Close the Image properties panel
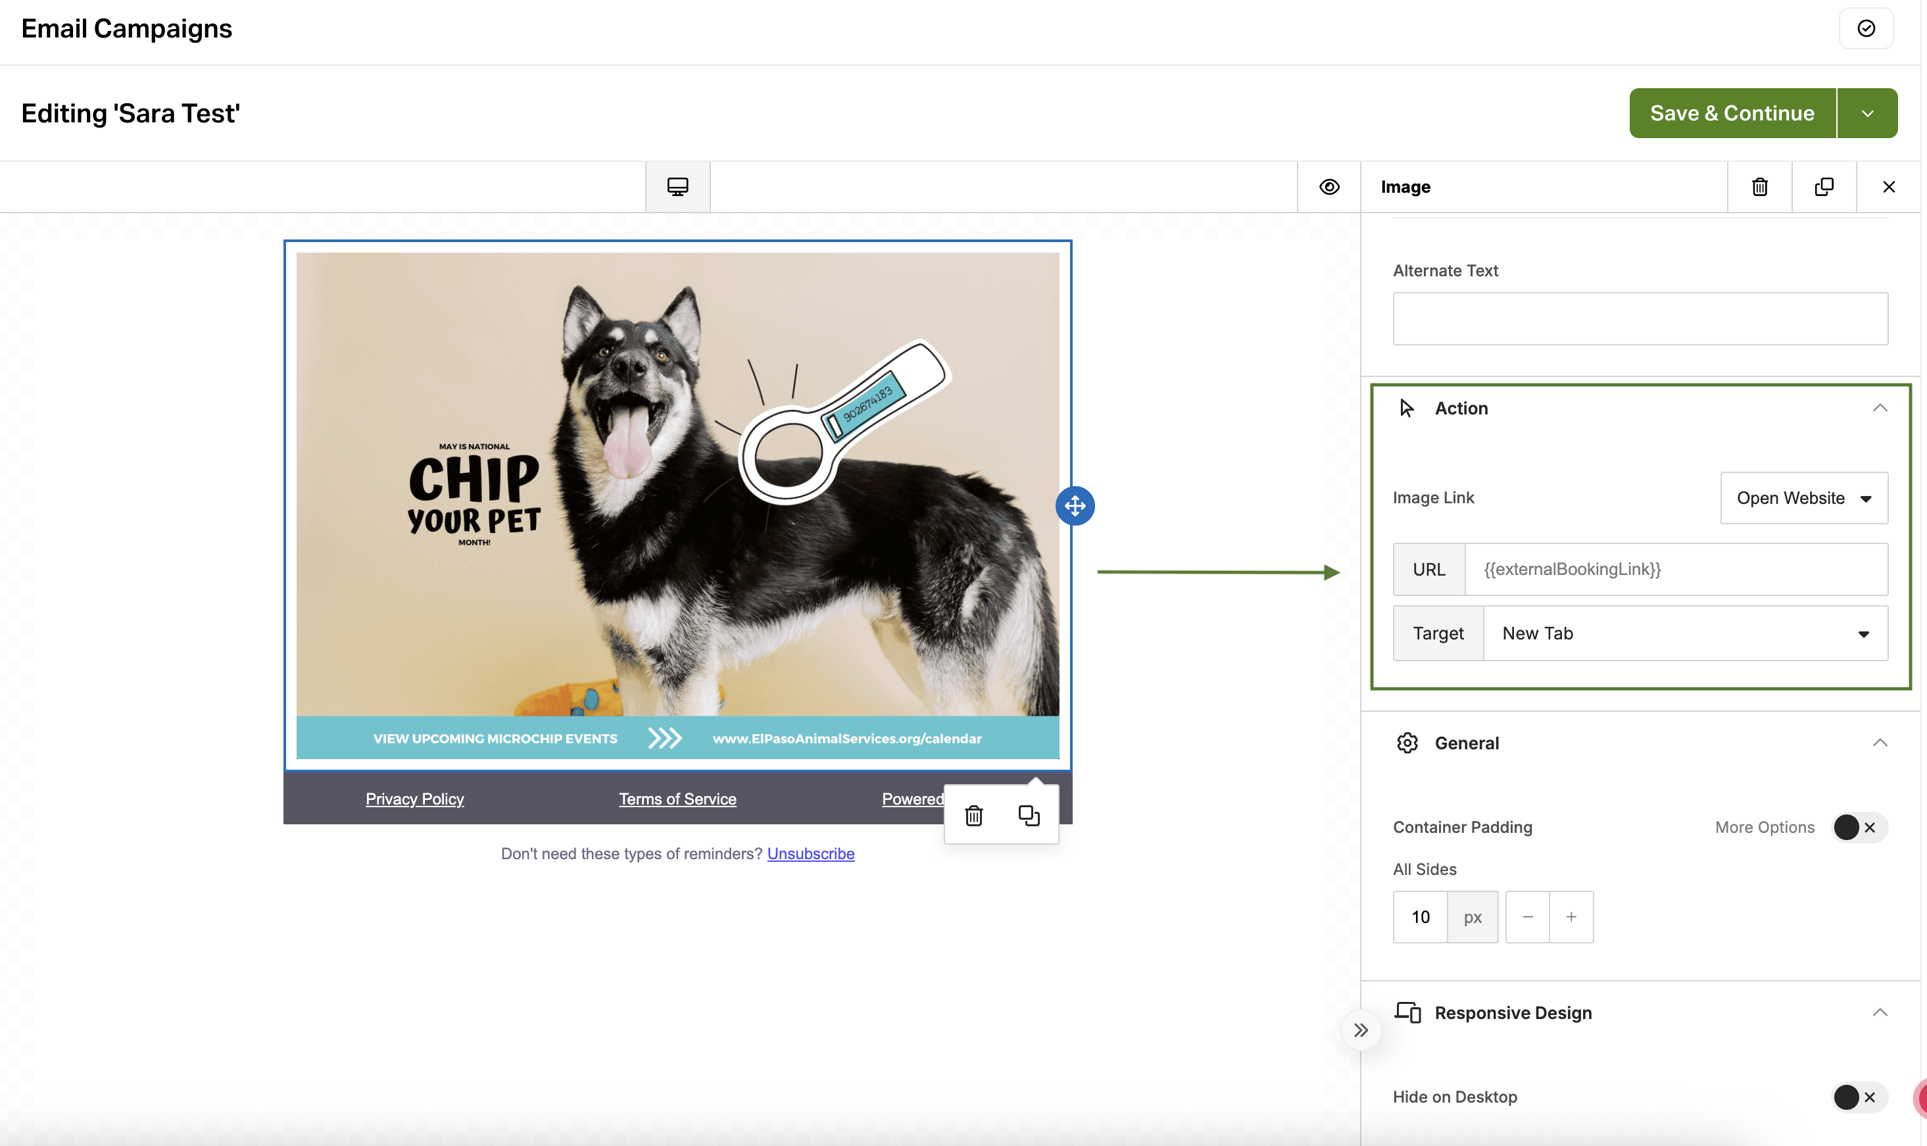This screenshot has width=1927, height=1146. point(1888,187)
